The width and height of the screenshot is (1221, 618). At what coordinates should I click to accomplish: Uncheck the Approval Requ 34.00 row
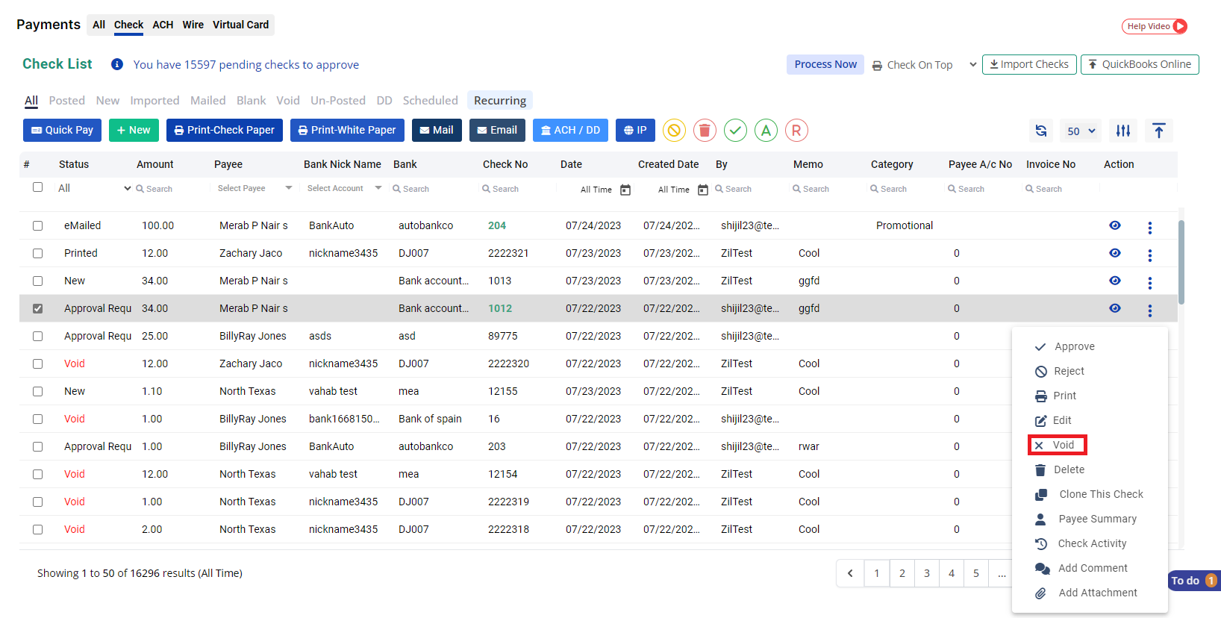pos(37,308)
